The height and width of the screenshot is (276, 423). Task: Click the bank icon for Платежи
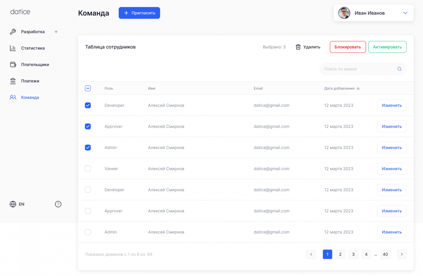(13, 81)
